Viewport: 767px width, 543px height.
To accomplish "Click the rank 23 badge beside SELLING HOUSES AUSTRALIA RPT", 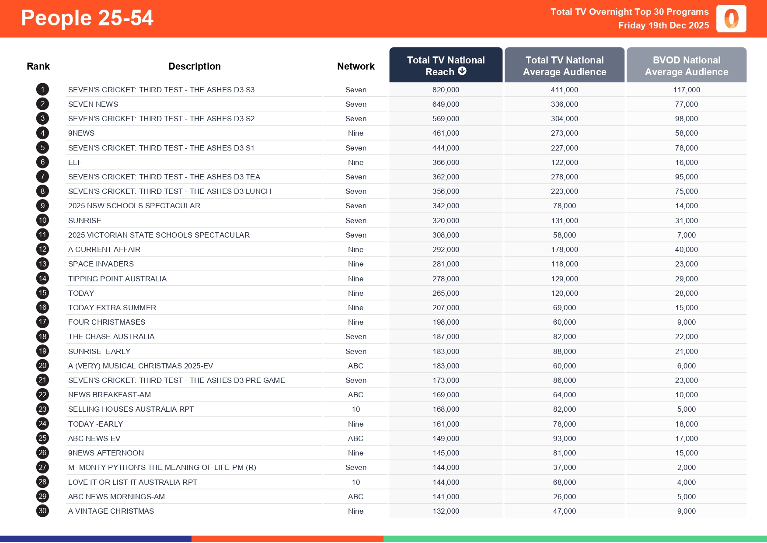I will click(42, 409).
